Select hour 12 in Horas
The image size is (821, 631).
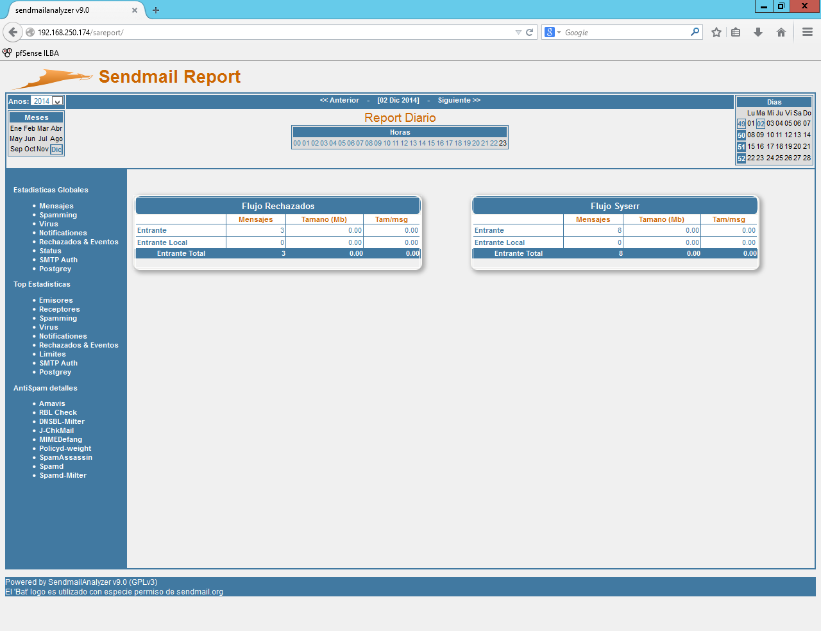pyautogui.click(x=404, y=143)
